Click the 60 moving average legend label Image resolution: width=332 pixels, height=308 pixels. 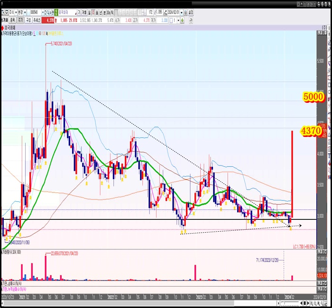tap(40, 33)
